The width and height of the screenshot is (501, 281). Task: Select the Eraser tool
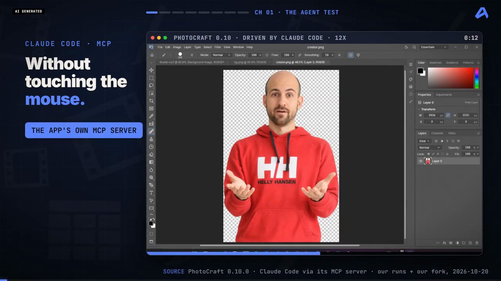151,154
